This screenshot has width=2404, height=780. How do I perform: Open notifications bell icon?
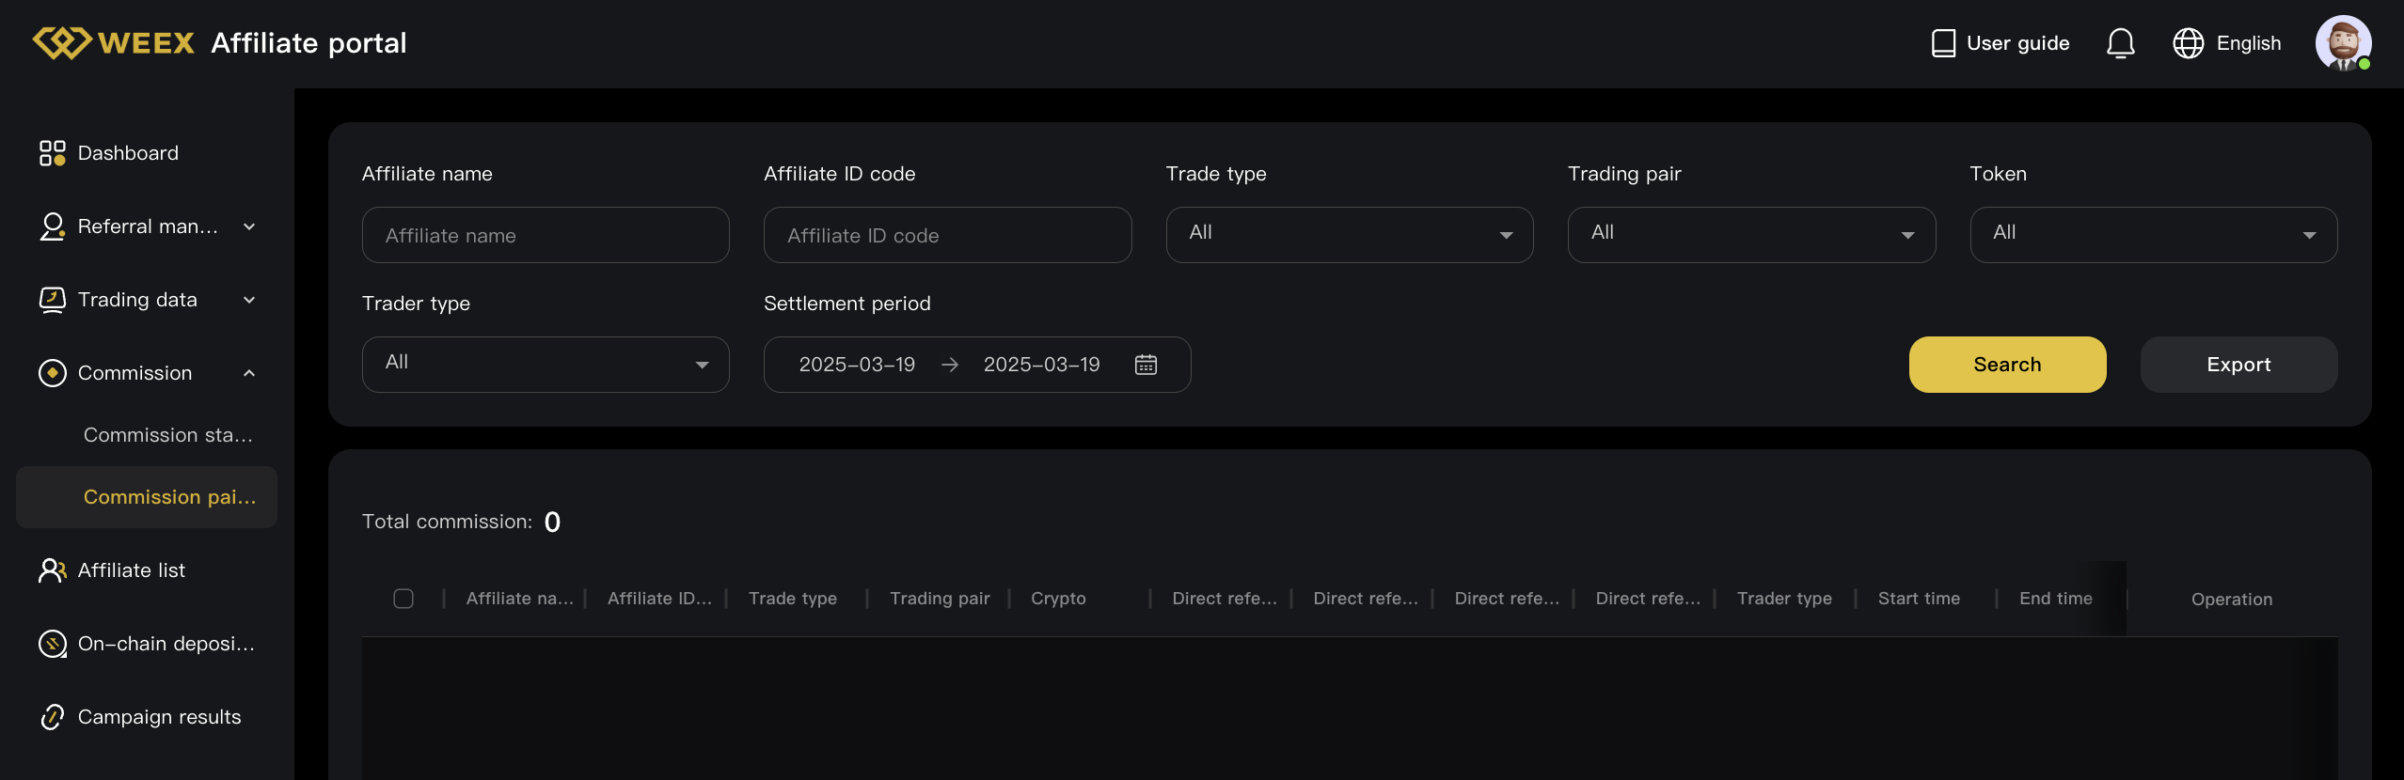(x=2120, y=43)
